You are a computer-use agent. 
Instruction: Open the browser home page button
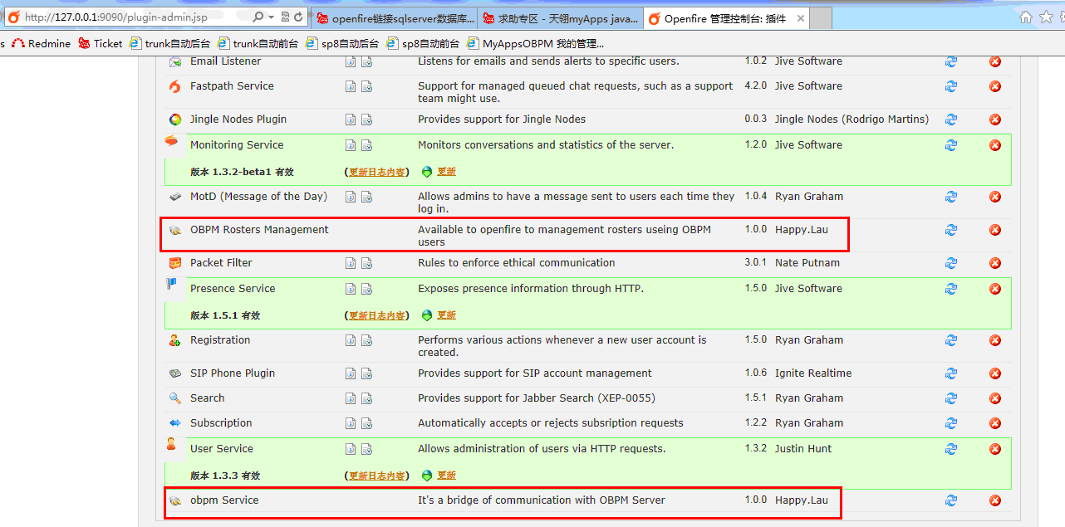(x=1026, y=17)
